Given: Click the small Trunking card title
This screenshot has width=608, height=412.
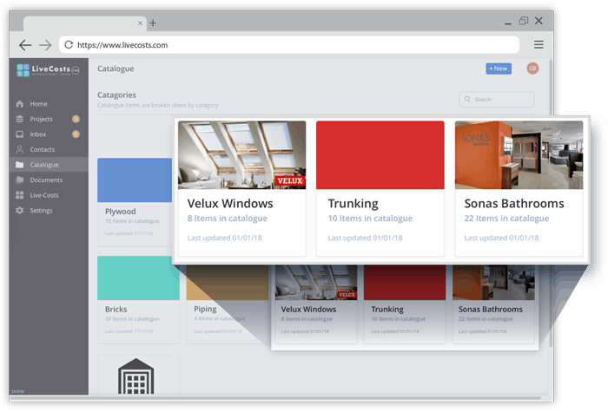Looking at the screenshot, I should click(x=387, y=310).
